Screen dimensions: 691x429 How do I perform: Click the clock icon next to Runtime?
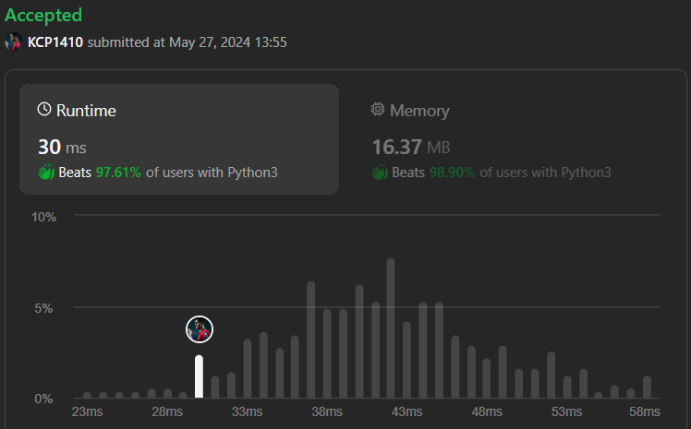[44, 110]
